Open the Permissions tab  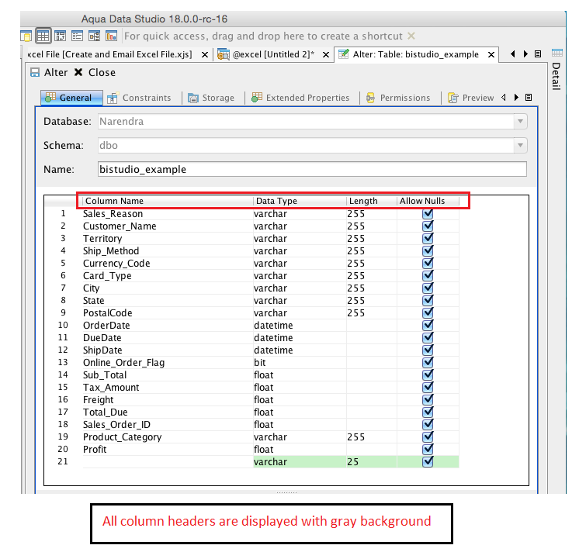pos(398,98)
